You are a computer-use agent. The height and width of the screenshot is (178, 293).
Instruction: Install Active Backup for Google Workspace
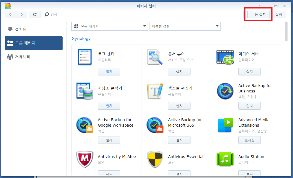(x=109, y=140)
